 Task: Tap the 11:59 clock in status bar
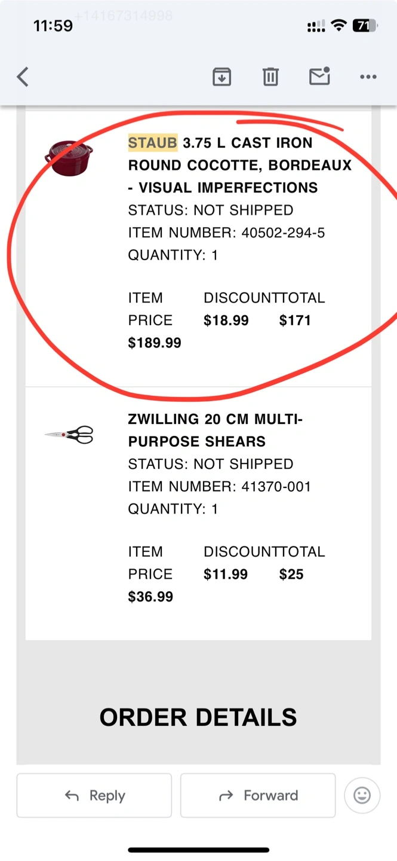(x=53, y=26)
